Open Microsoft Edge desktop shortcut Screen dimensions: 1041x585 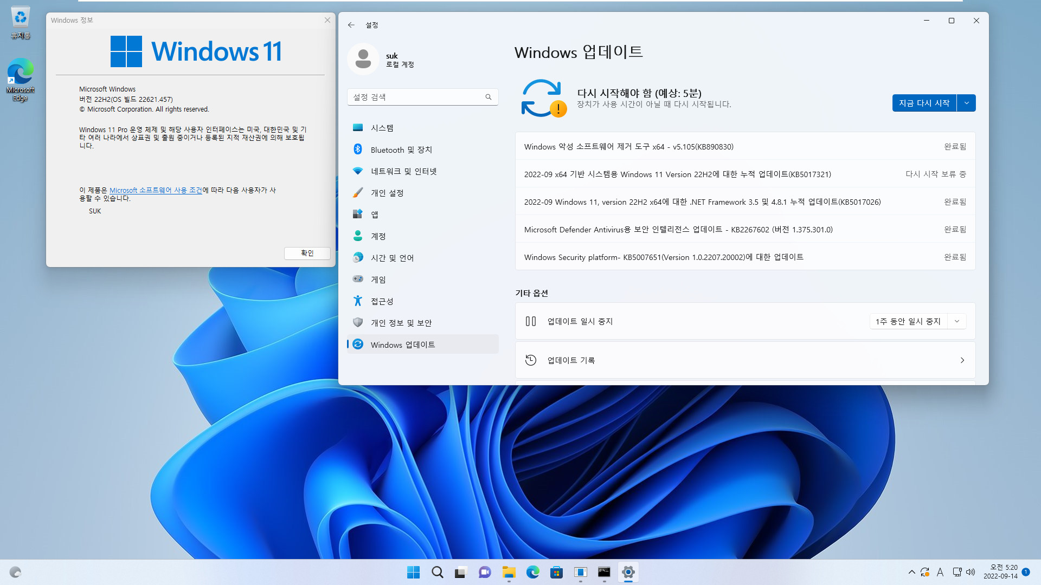(21, 80)
